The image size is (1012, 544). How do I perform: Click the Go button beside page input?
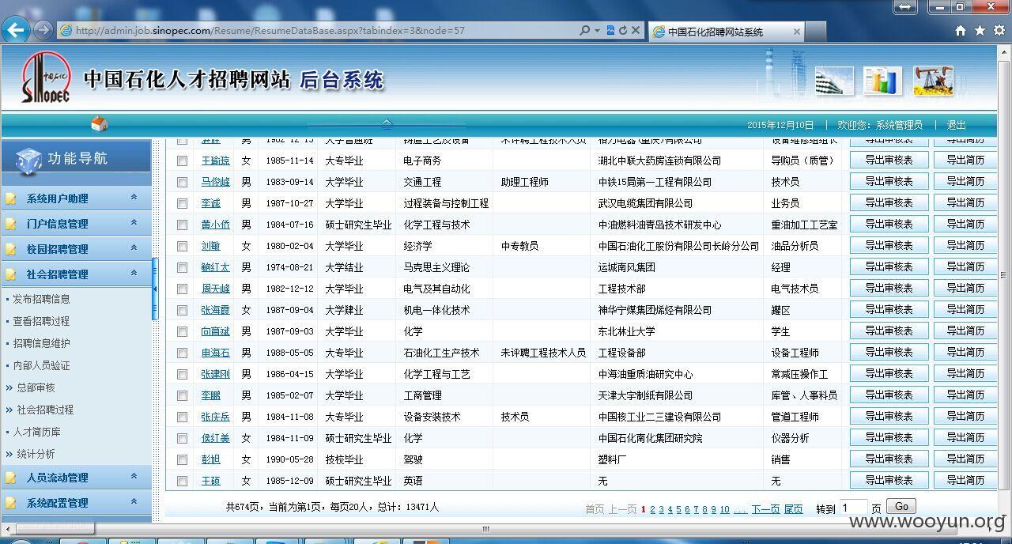point(901,507)
